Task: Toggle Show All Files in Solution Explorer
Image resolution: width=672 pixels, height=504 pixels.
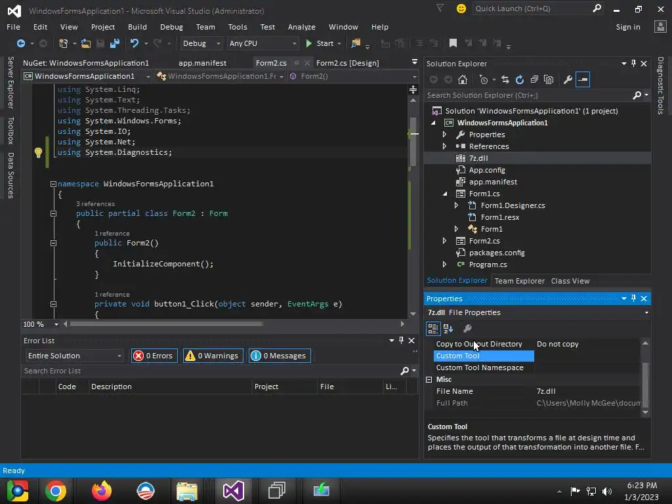Action: (x=549, y=79)
